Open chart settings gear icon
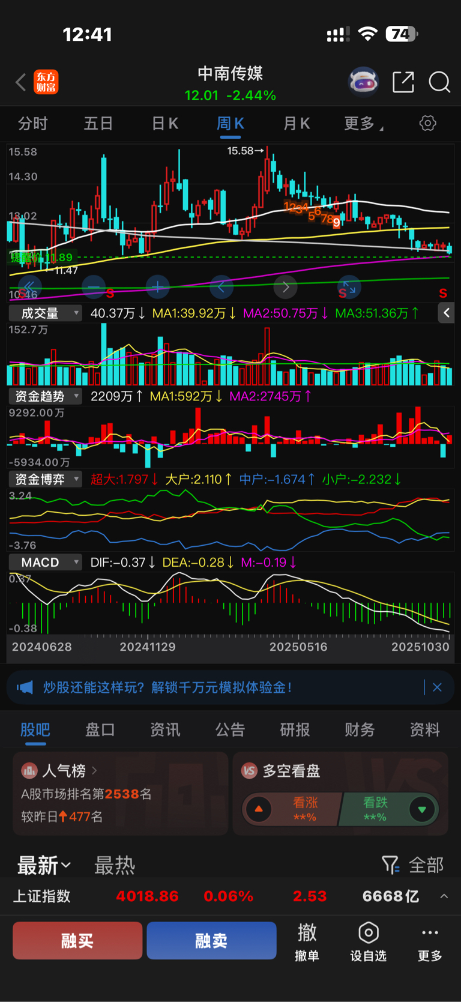 pyautogui.click(x=427, y=124)
